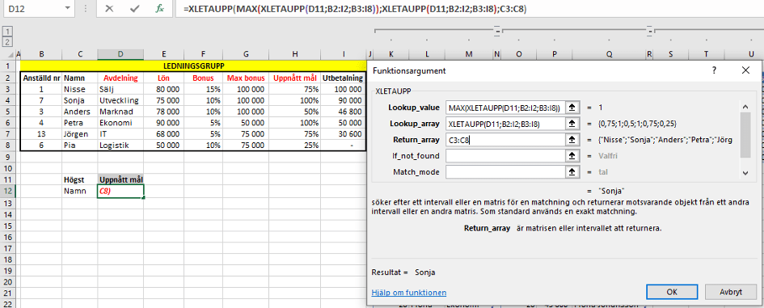
Task: Select cell containing Sonja
Action: click(x=80, y=101)
